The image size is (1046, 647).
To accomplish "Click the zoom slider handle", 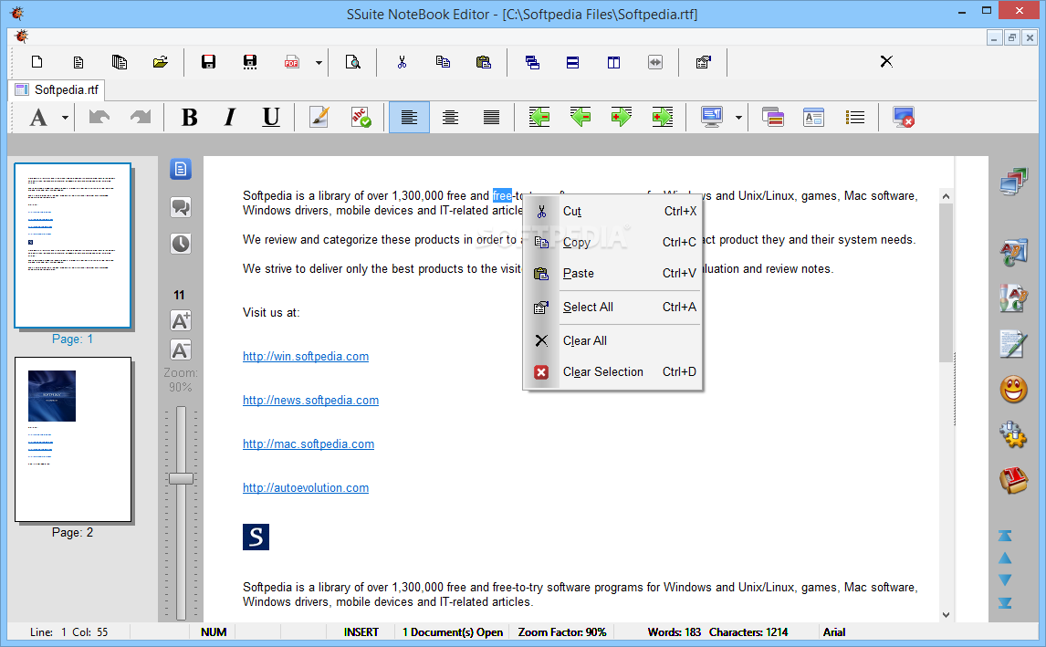I will pyautogui.click(x=181, y=478).
